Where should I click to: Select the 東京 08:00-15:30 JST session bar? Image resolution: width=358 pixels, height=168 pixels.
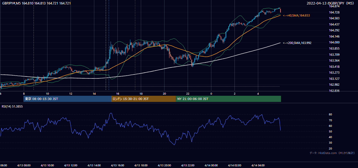click(67, 99)
